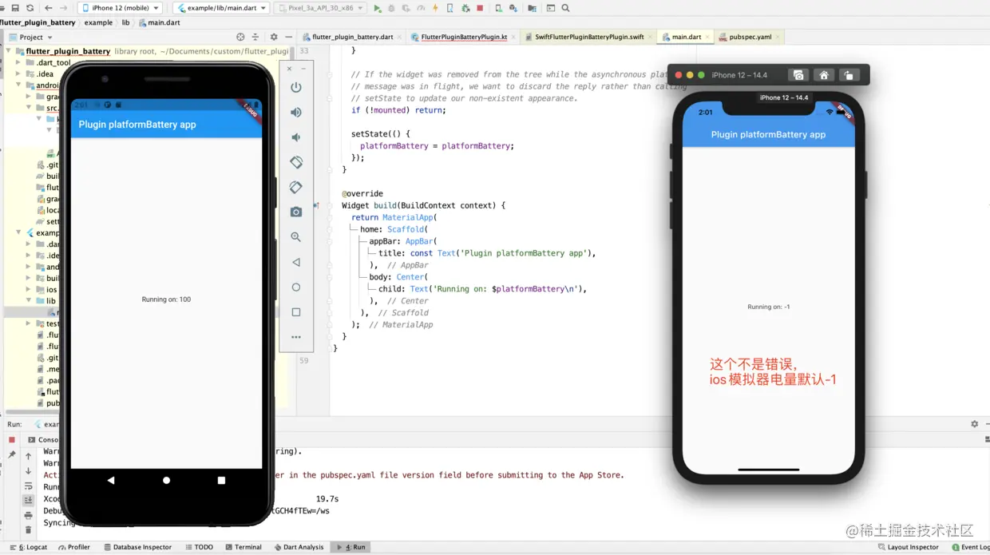Click the up arrow in the Run console

pyautogui.click(x=28, y=457)
